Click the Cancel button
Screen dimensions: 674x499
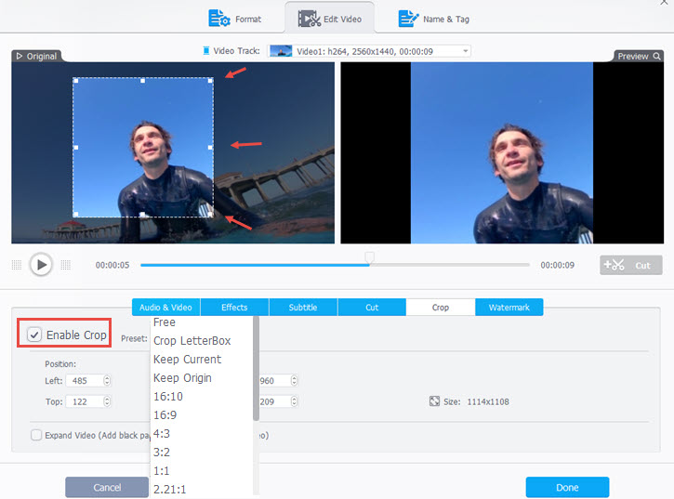point(107,488)
